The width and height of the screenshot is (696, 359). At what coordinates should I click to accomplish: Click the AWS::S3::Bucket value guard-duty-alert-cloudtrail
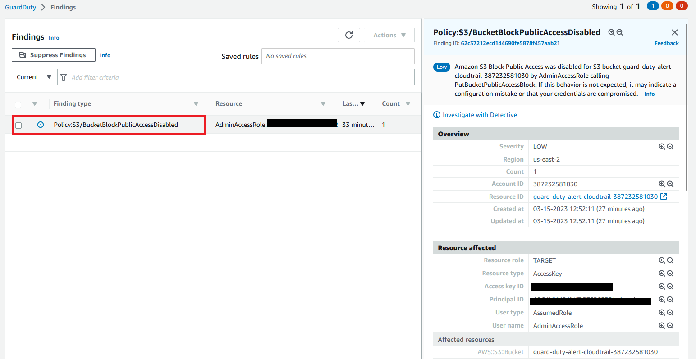pos(595,352)
